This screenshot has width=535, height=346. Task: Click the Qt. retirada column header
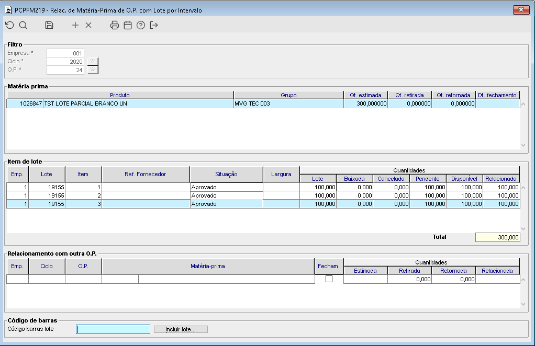[409, 95]
